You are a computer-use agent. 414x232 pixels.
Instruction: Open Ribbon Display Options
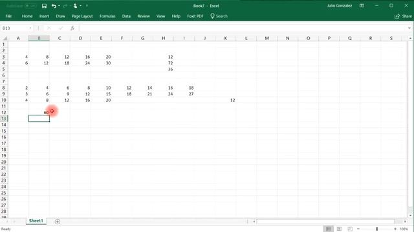coord(362,6)
